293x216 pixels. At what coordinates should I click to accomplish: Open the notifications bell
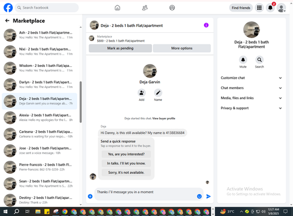pos(270,8)
